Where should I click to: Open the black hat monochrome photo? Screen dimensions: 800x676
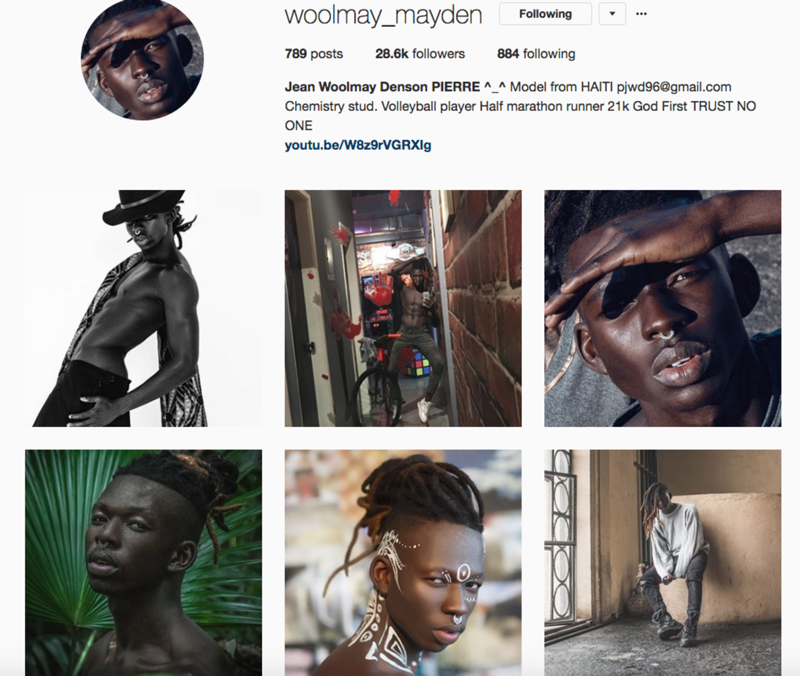[144, 308]
